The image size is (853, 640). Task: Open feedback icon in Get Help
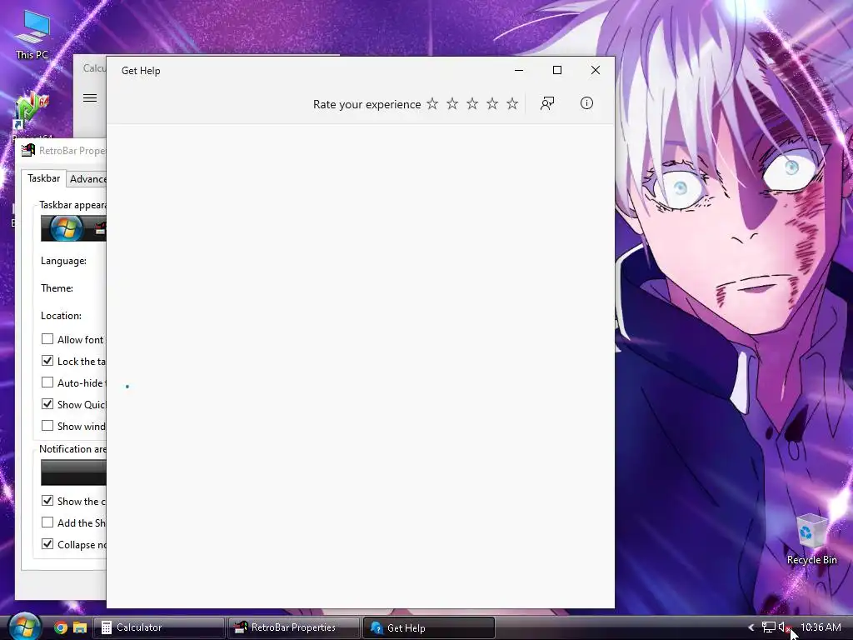pos(547,103)
